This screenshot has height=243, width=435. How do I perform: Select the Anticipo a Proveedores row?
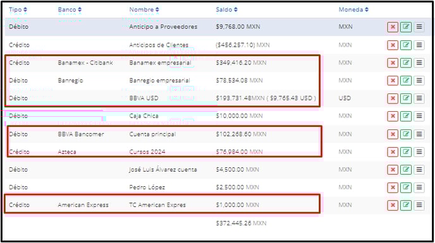[217, 27]
